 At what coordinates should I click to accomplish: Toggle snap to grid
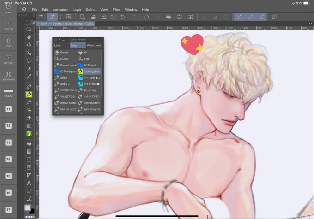coord(261,17)
